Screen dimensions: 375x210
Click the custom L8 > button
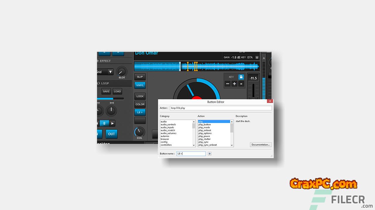click(140, 112)
